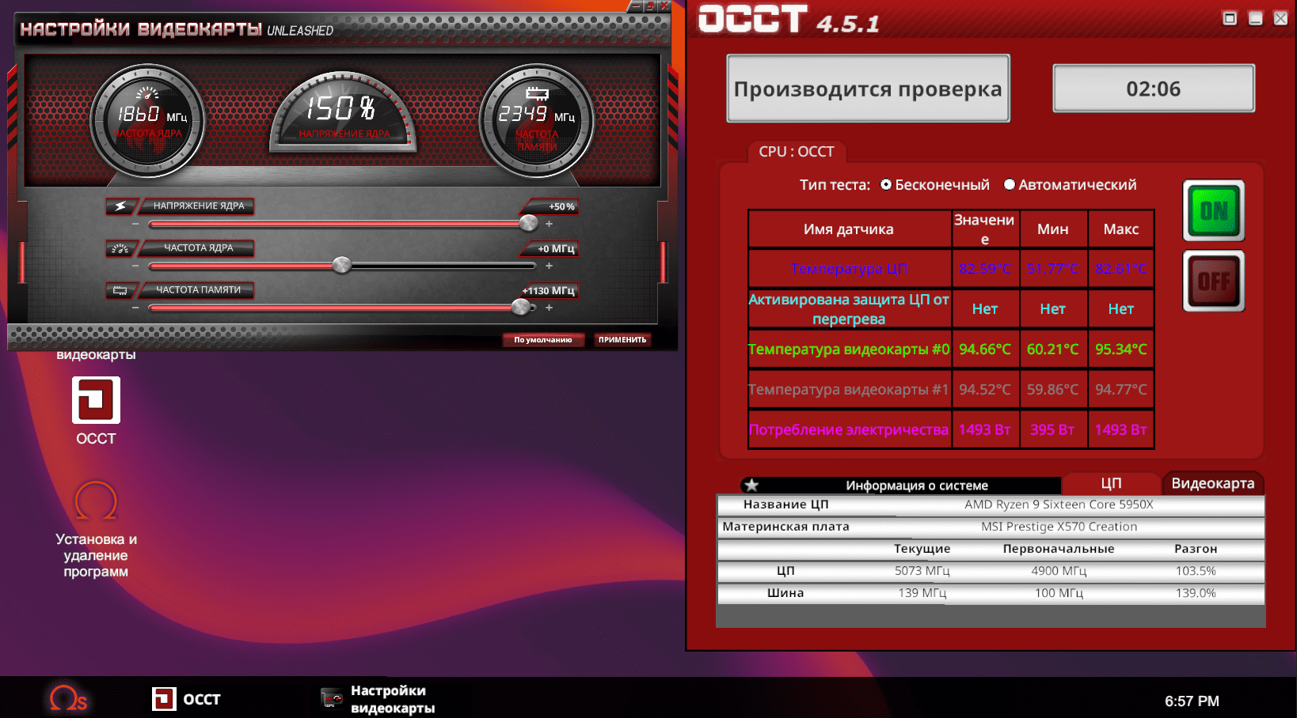This screenshot has width=1297, height=718.
Task: Increase memory frequency with the plus button
Action: click(549, 308)
